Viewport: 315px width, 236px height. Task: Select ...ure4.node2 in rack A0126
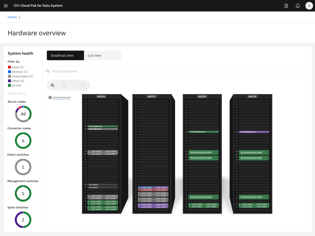110,154
